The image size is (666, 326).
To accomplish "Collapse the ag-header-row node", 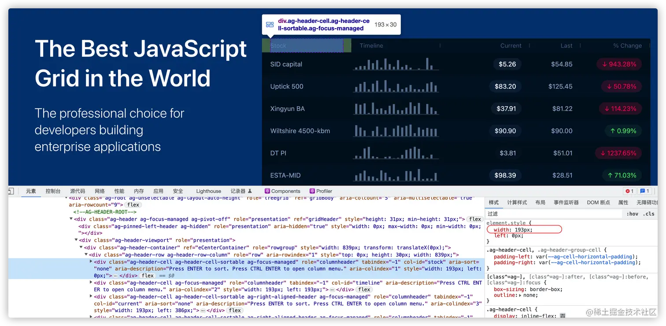I will pos(86,255).
